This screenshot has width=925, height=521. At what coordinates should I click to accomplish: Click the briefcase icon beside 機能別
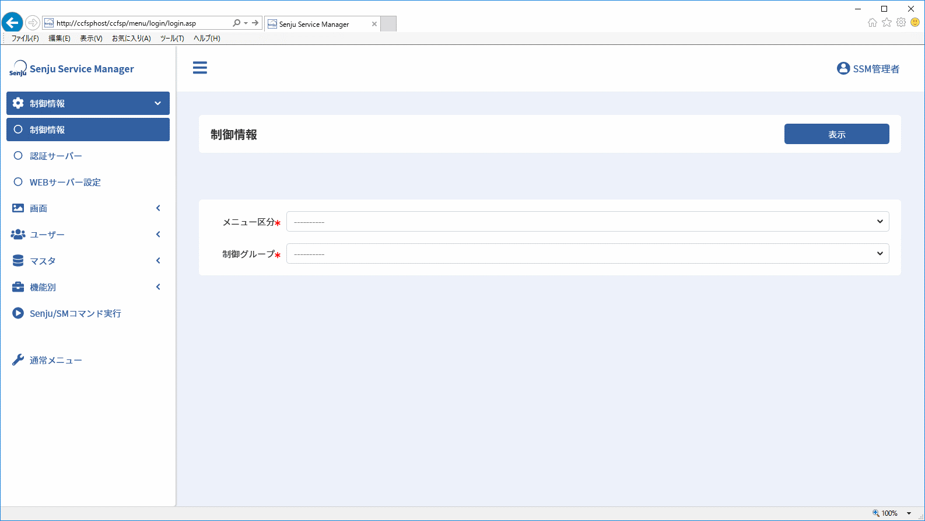click(x=18, y=287)
